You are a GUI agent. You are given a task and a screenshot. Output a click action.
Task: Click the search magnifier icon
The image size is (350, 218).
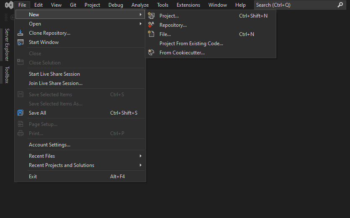tap(340, 5)
